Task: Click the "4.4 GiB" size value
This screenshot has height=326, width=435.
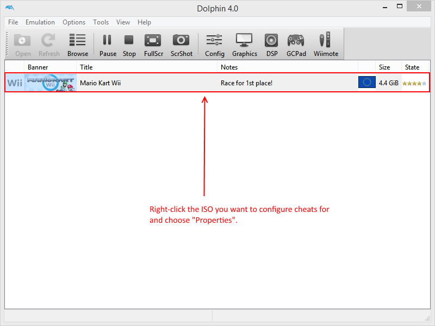Action: coord(388,83)
